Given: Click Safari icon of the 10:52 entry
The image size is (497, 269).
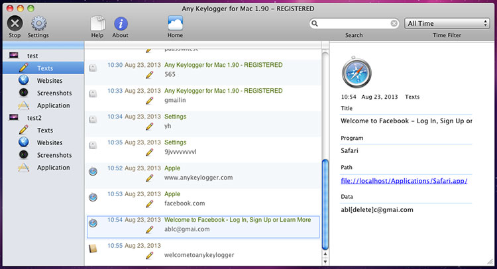Looking at the screenshot, I should (x=93, y=172).
